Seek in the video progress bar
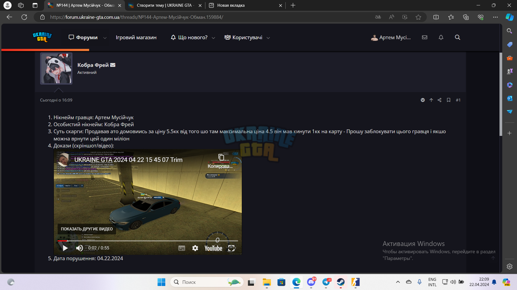The height and width of the screenshot is (290, 517). point(148,241)
